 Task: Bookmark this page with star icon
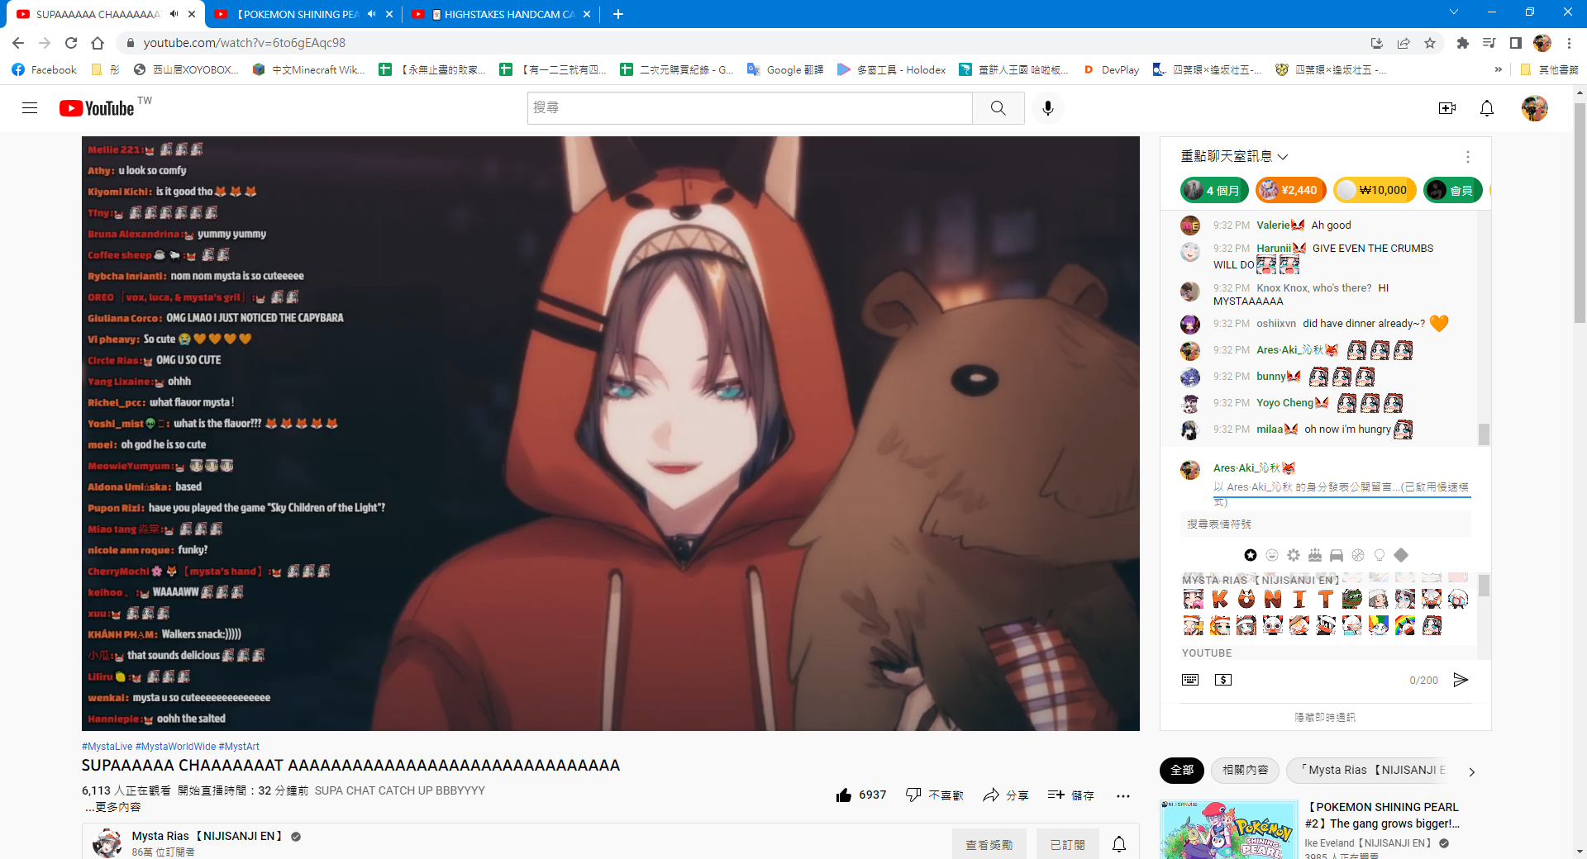click(1430, 43)
